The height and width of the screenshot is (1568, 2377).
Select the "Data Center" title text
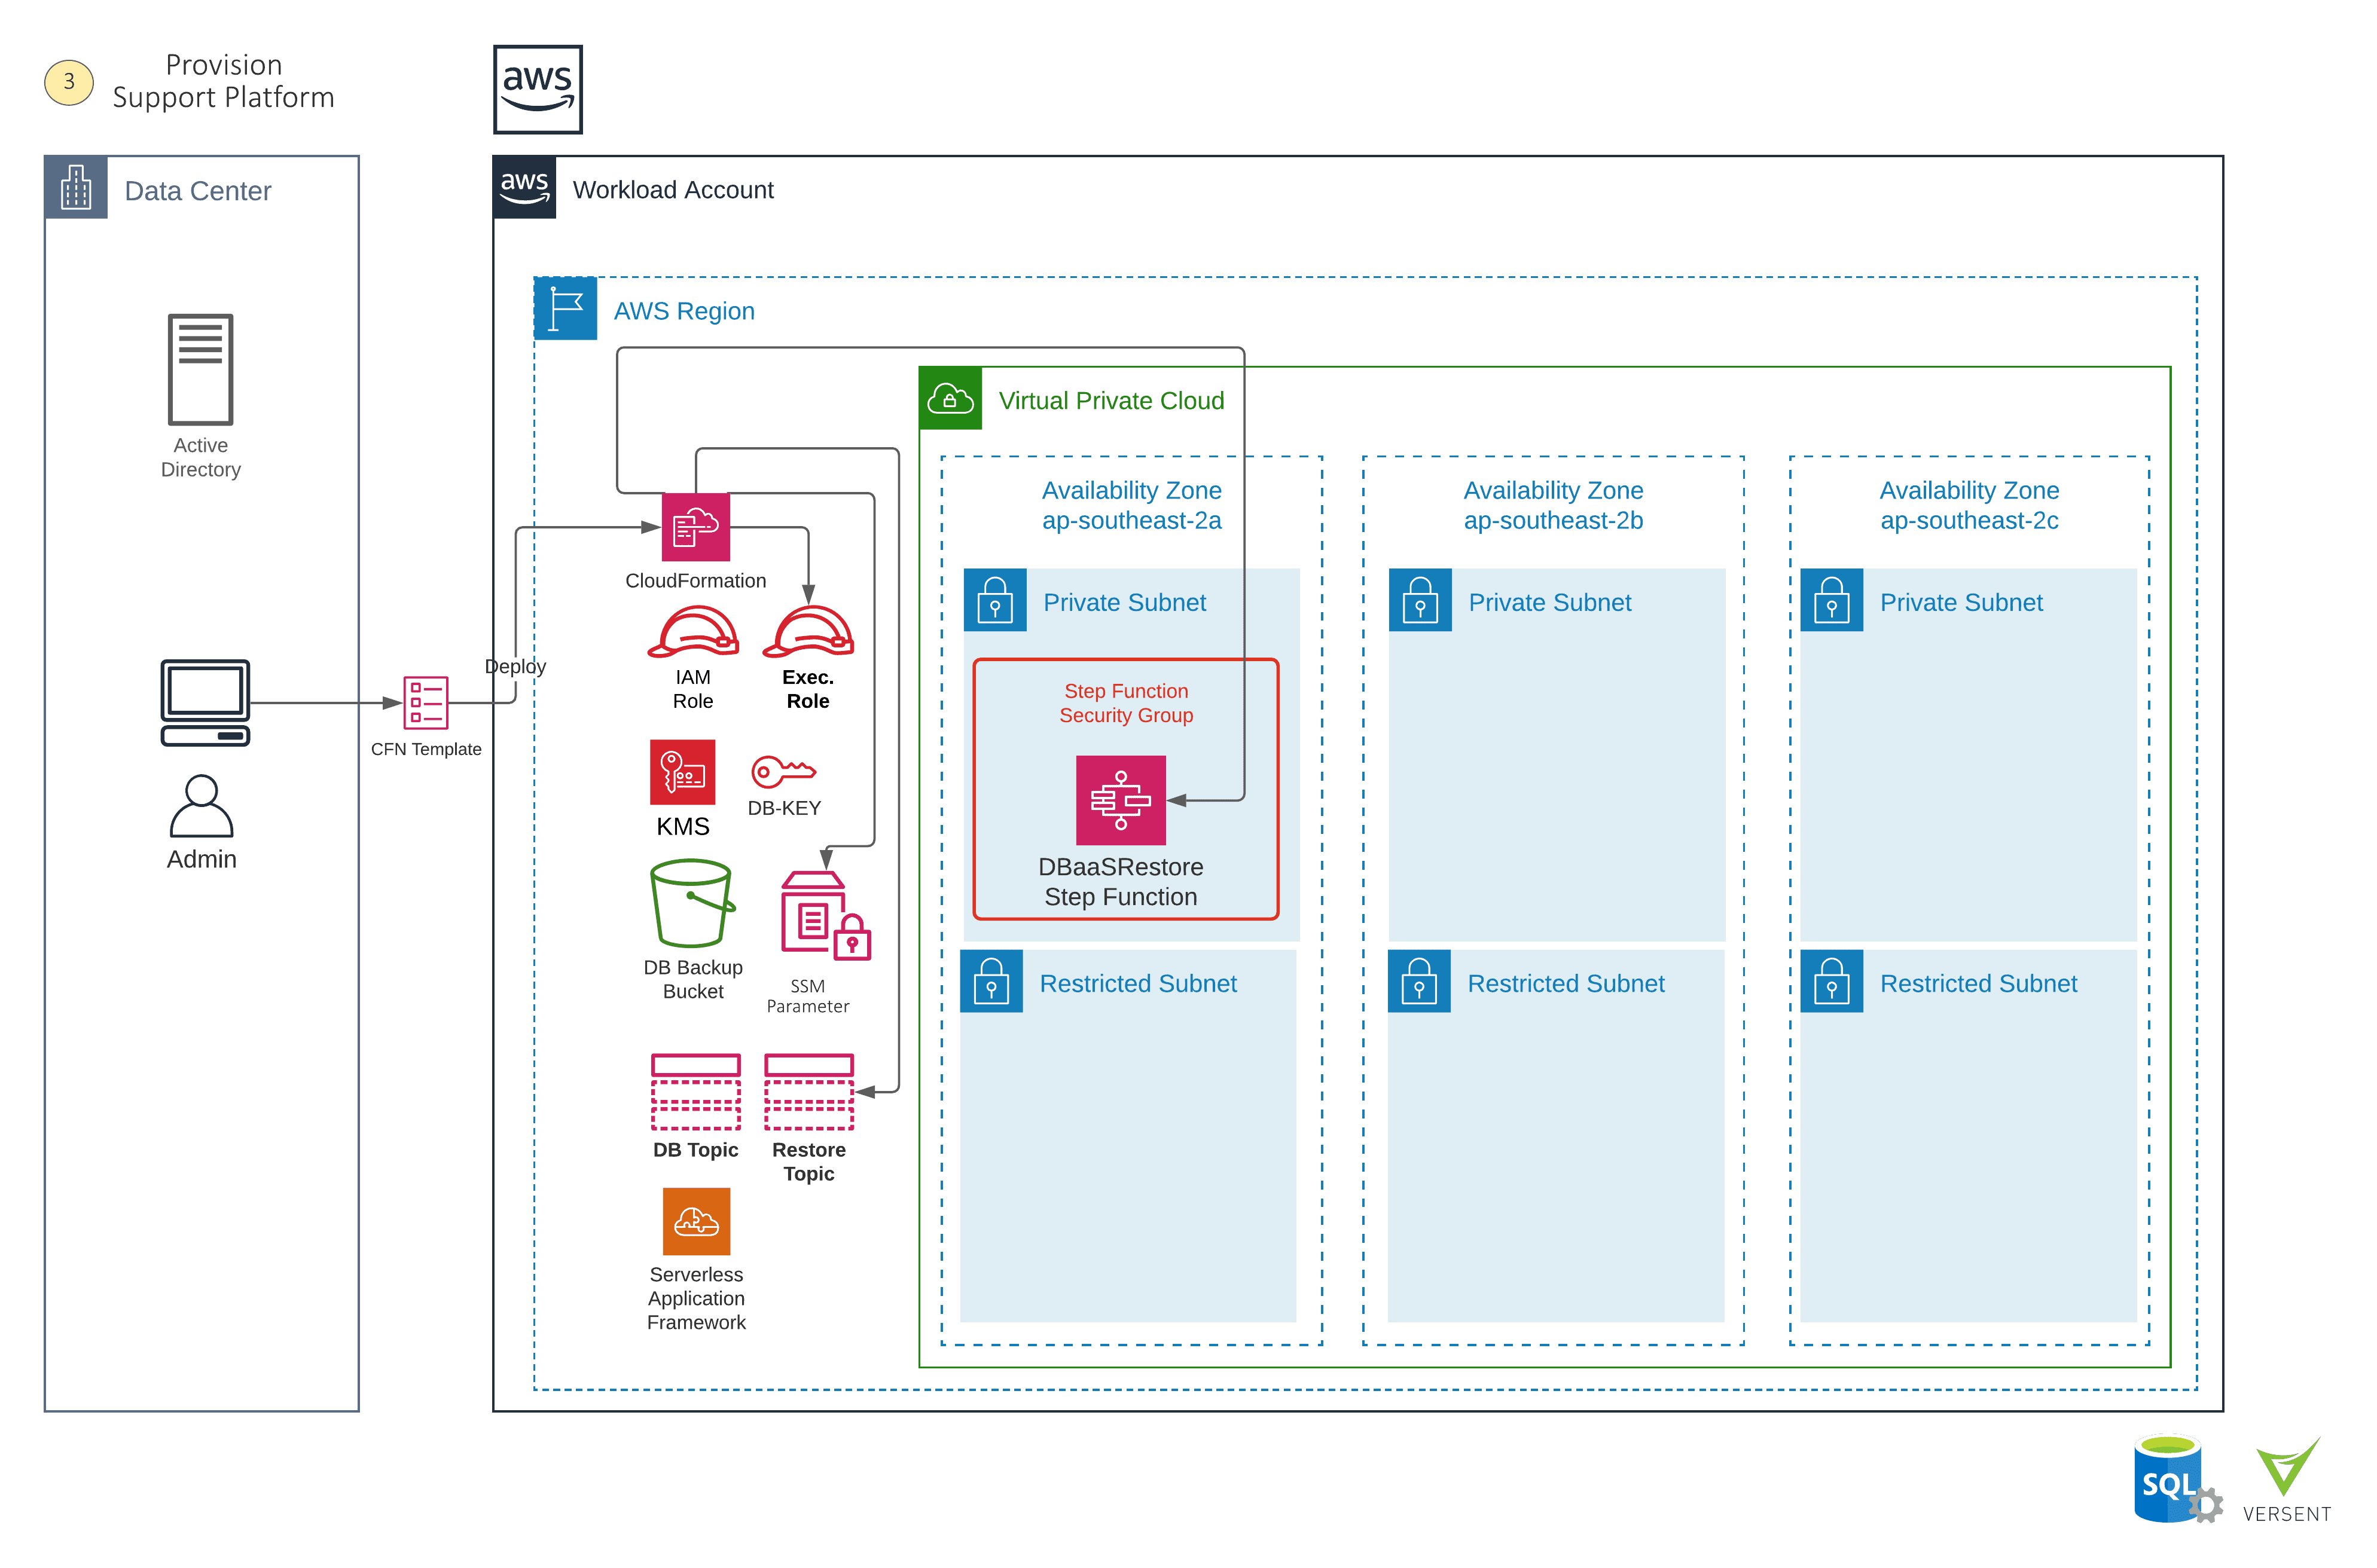pos(197,190)
